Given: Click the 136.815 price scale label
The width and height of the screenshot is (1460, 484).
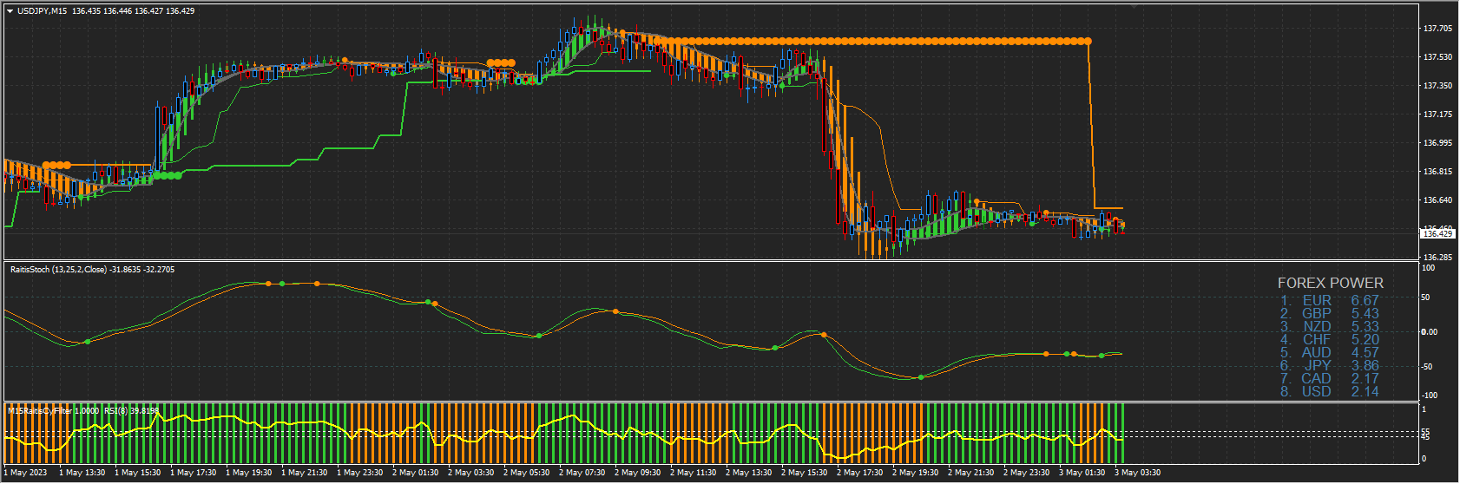Looking at the screenshot, I should (1437, 172).
